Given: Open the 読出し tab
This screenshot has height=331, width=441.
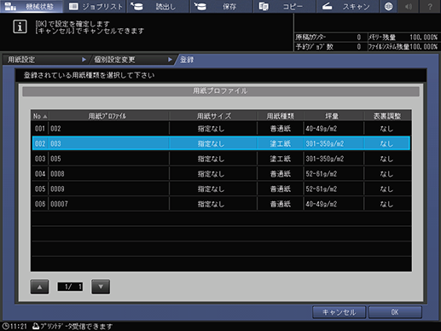Looking at the screenshot, I should point(158,6).
